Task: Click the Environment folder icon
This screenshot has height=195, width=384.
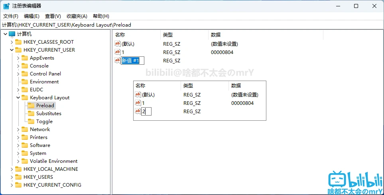Action: pyautogui.click(x=25, y=82)
